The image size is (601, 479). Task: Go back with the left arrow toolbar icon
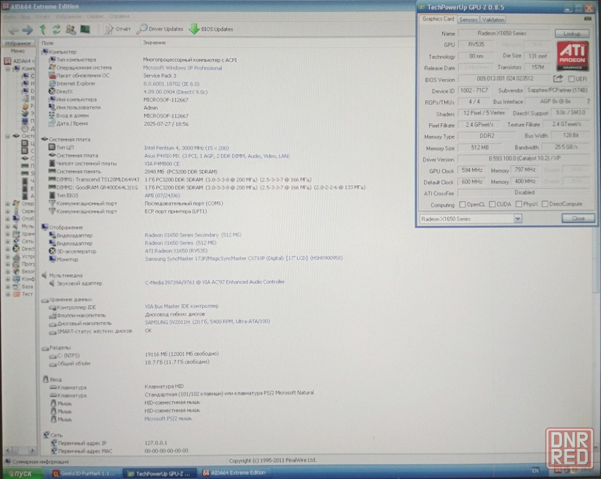click(x=13, y=30)
